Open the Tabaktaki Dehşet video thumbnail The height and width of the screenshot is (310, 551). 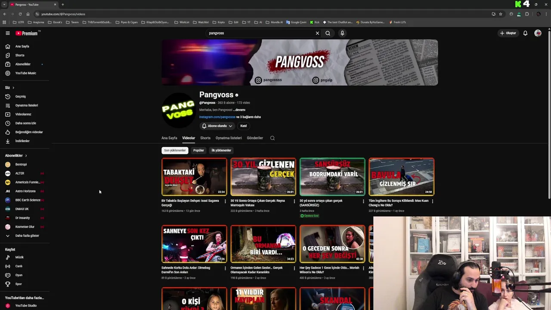(x=194, y=177)
